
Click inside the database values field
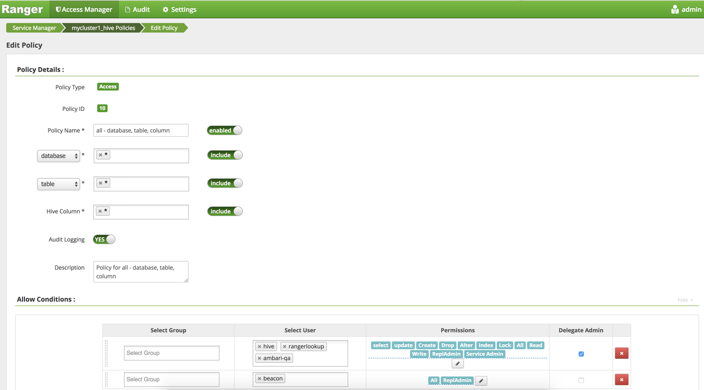[x=141, y=156]
